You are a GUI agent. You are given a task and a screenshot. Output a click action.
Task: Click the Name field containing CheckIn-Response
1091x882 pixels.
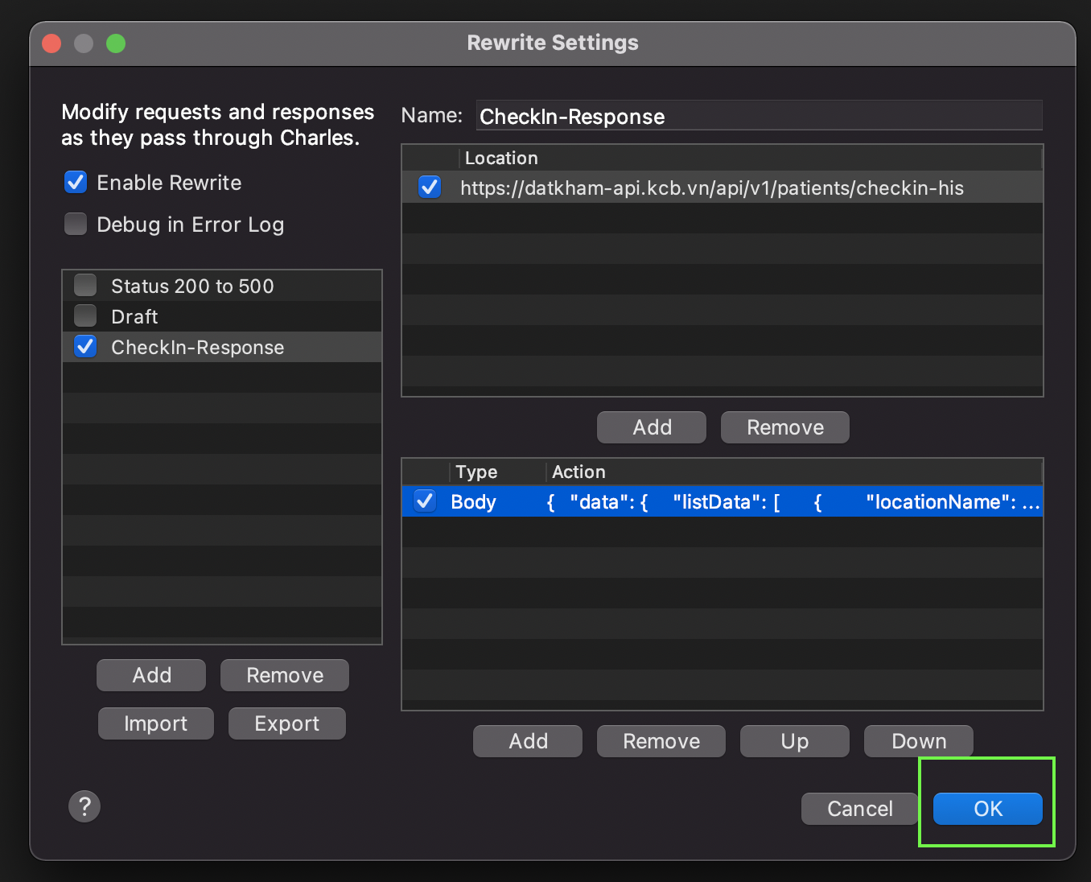pos(759,116)
